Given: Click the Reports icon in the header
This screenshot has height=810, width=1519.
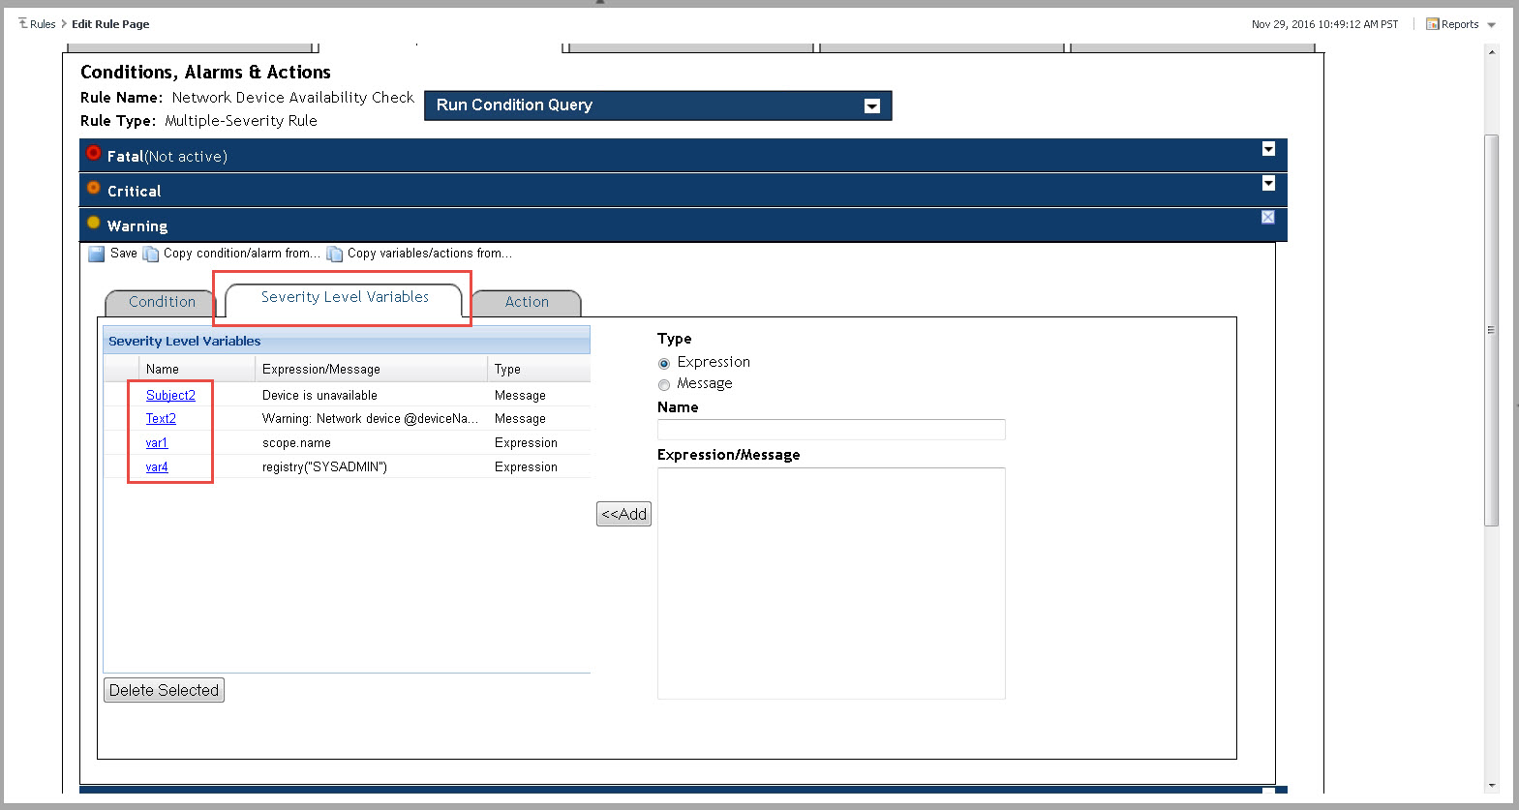Looking at the screenshot, I should click(x=1433, y=24).
